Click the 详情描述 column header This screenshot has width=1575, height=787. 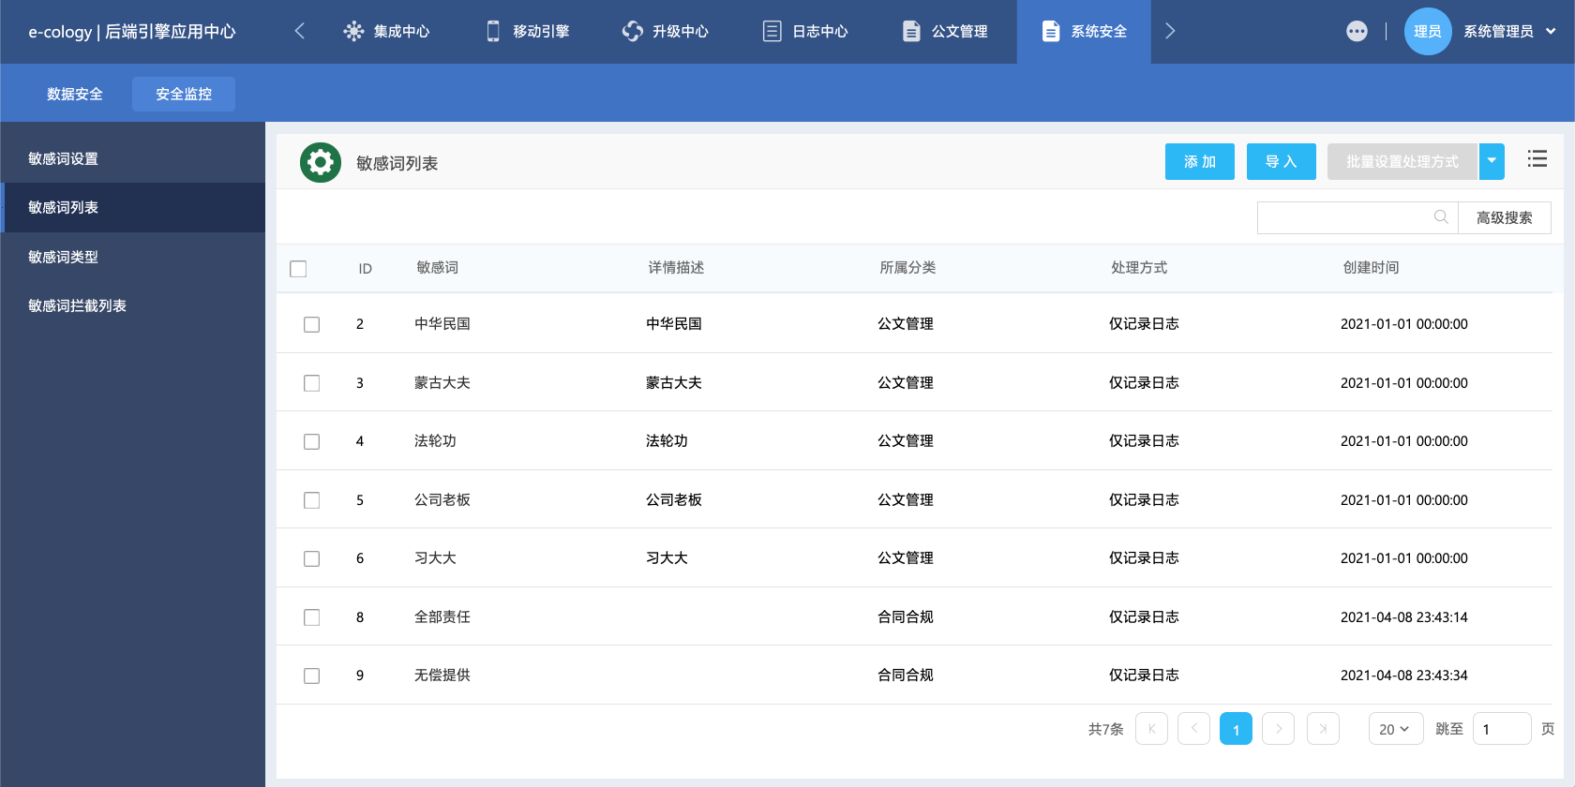tap(676, 268)
